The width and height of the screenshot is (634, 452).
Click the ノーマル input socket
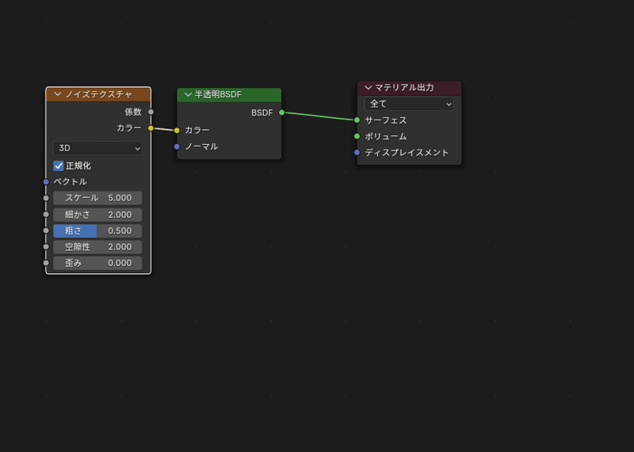pos(177,146)
